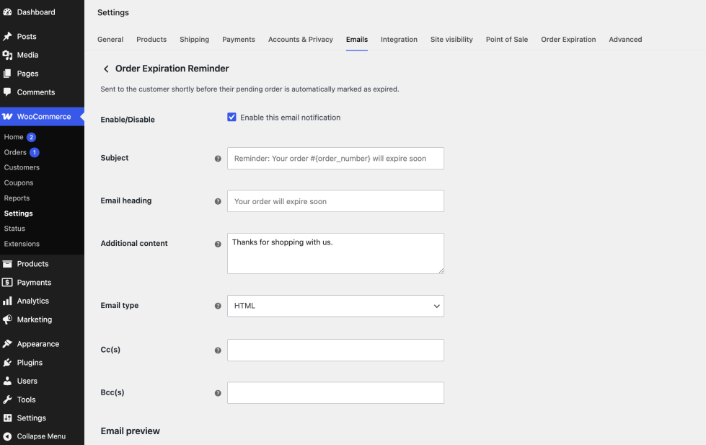
Task: Grab the Additional content textarea resize handle
Action: (x=441, y=270)
